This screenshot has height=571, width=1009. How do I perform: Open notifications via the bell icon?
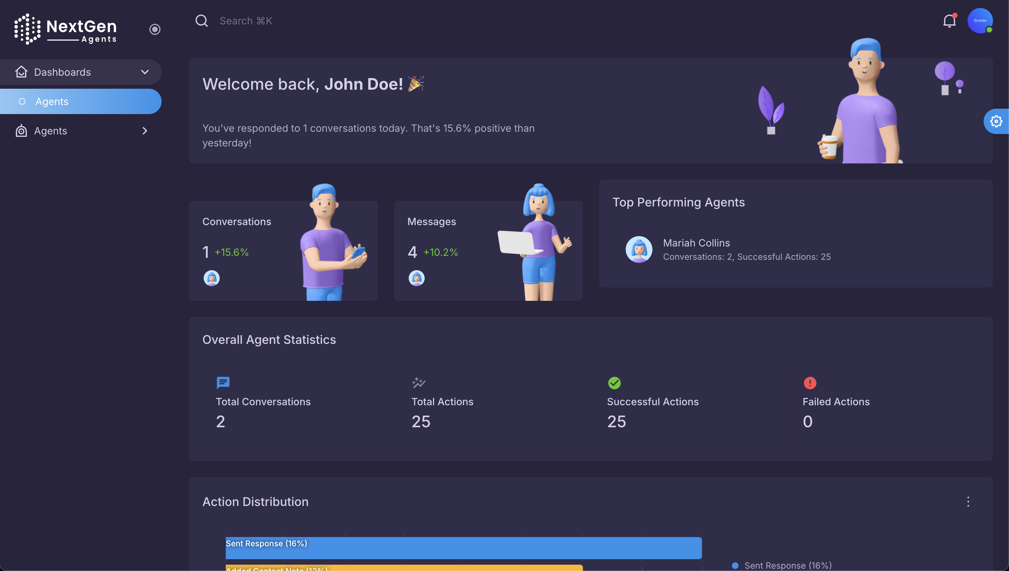[949, 20]
